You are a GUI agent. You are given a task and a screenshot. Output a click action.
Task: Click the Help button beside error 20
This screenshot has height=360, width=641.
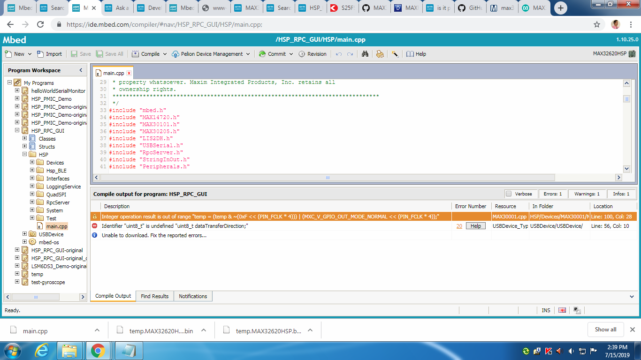pos(475,226)
